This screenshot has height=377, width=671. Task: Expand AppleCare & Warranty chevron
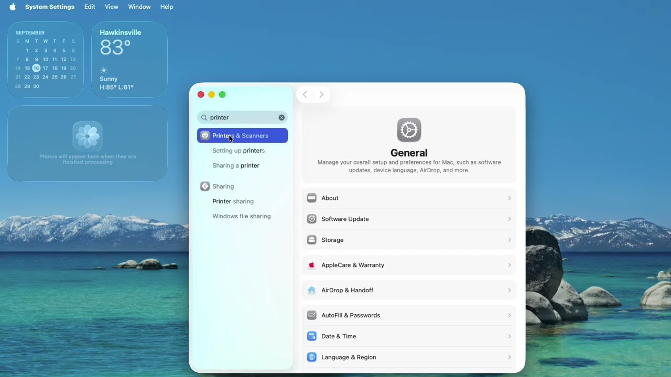coord(509,265)
